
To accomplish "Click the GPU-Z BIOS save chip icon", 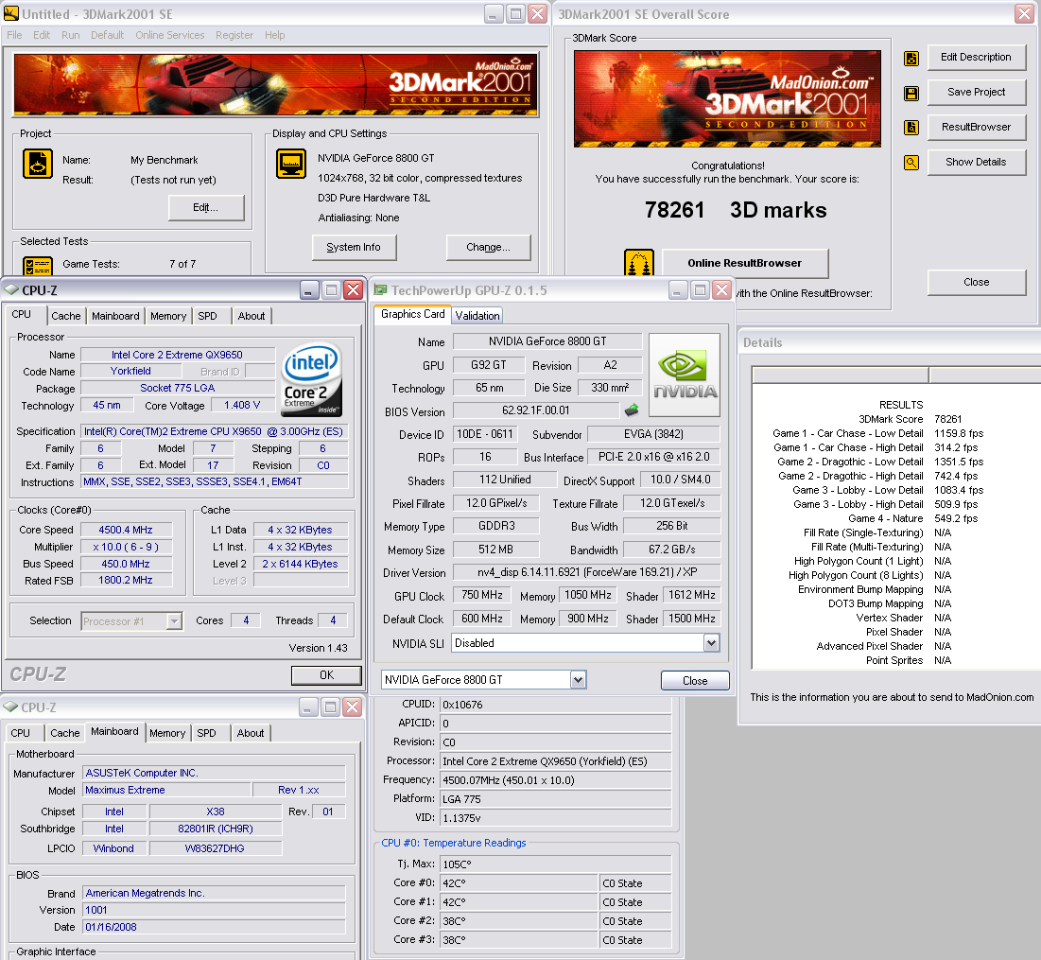I will point(632,410).
